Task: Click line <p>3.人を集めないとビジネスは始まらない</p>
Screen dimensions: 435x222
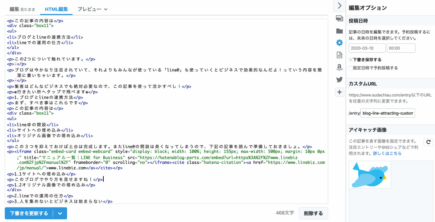Action: click(60, 201)
